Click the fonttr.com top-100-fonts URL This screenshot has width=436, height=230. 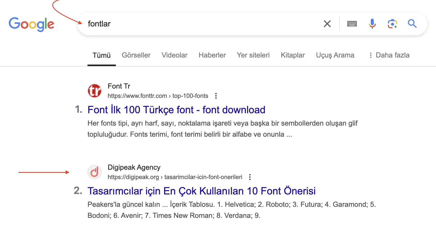[x=158, y=96]
